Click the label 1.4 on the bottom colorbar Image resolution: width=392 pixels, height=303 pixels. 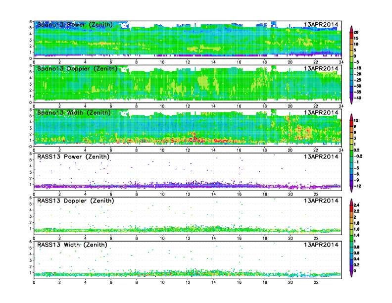point(357,235)
